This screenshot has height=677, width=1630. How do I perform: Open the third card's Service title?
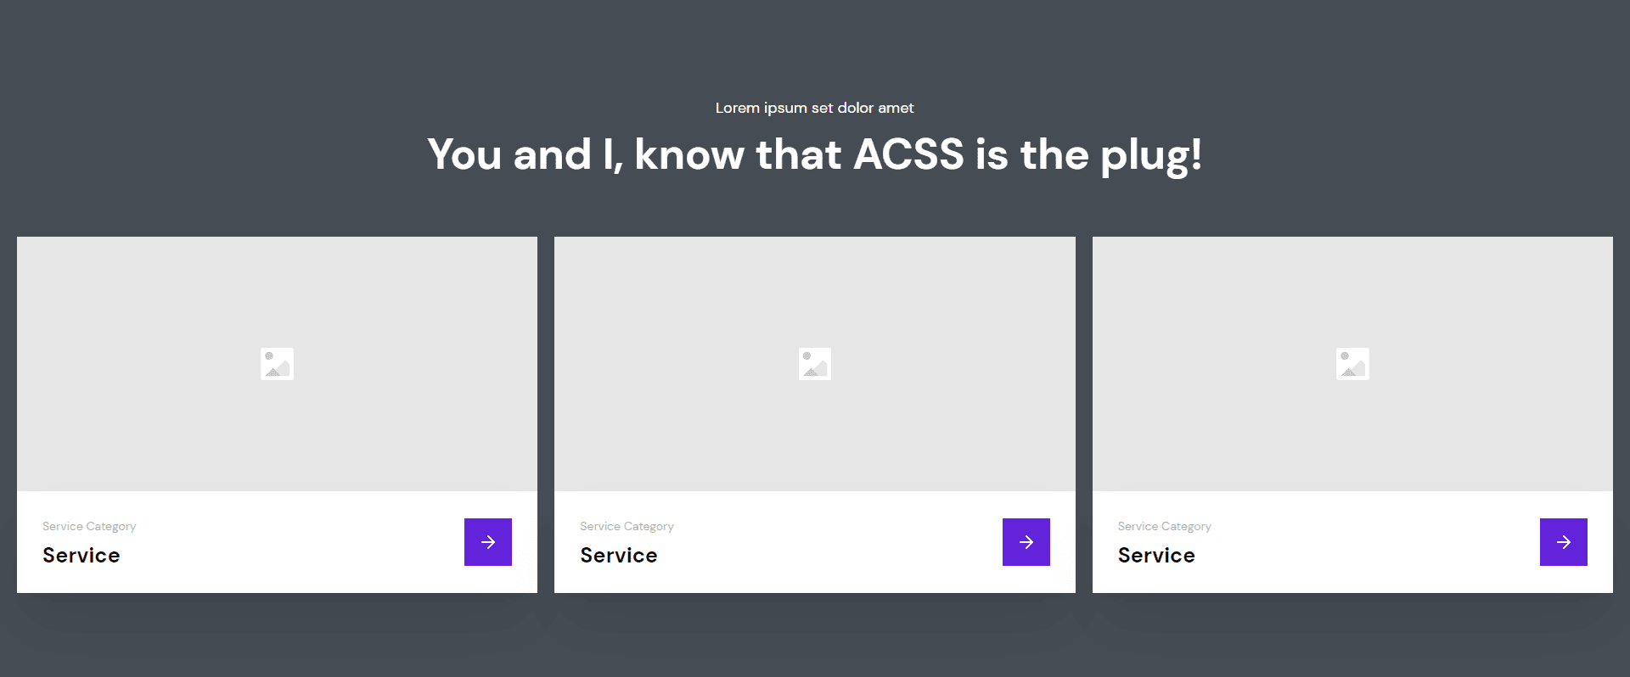click(1156, 555)
